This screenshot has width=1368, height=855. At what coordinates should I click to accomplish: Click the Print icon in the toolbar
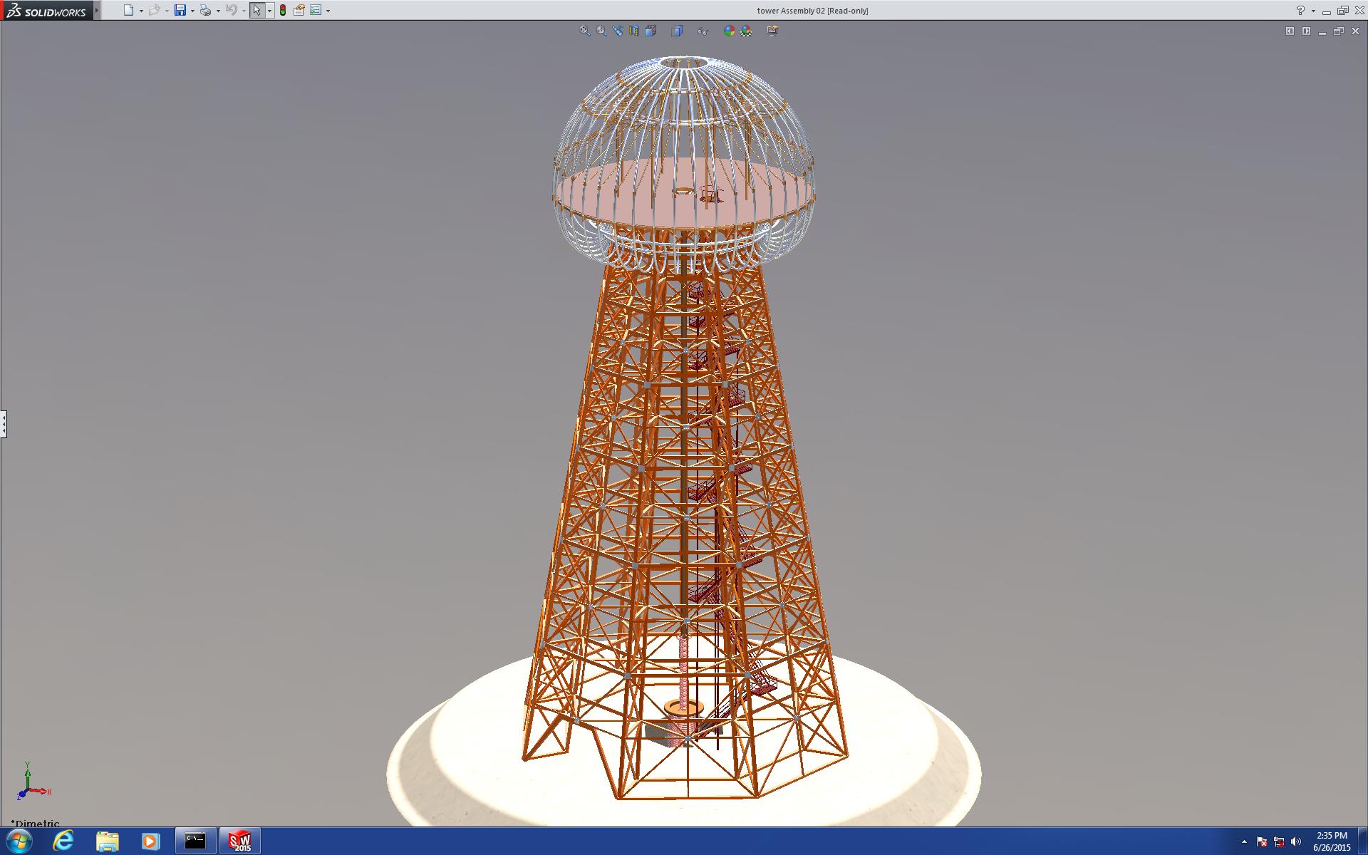click(x=205, y=11)
